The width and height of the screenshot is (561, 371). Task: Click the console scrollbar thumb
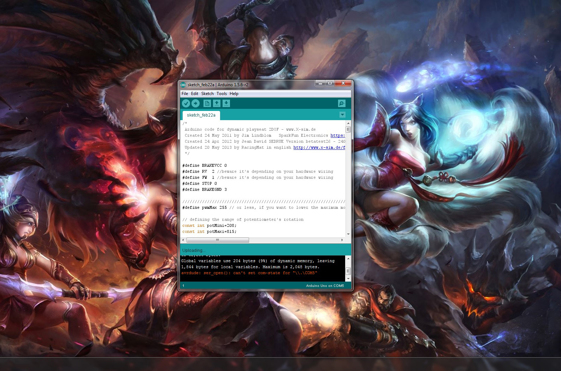[x=348, y=271]
